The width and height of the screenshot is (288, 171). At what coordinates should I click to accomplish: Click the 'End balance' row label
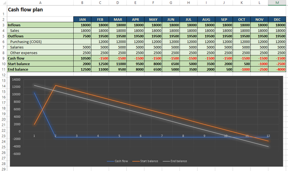[40, 70]
